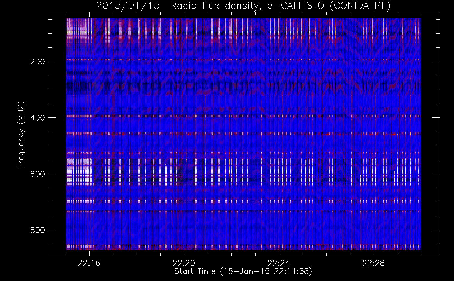Click the '200' frequency tick label
This screenshot has width=454, height=281.
[37, 62]
